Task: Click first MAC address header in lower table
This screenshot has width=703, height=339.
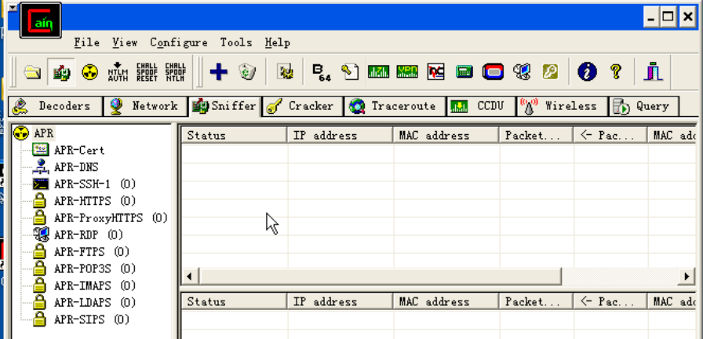Action: [x=446, y=302]
